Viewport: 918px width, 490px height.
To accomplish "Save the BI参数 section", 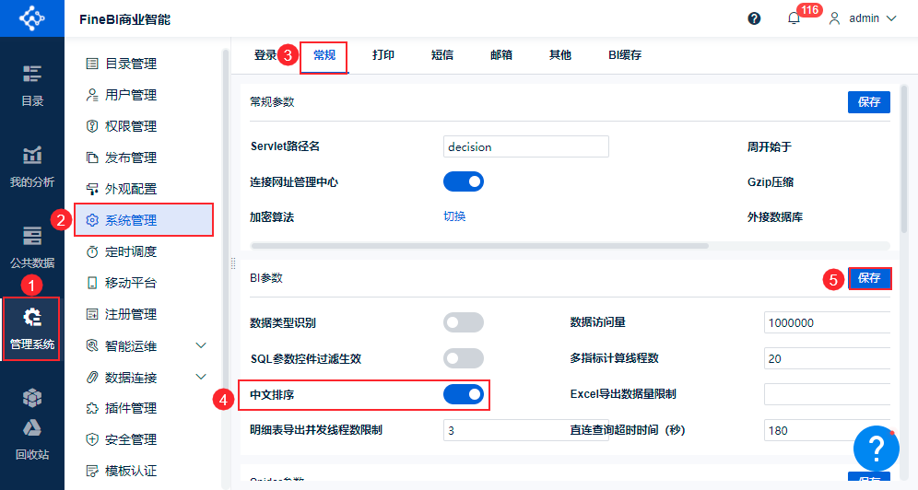I will [869, 278].
